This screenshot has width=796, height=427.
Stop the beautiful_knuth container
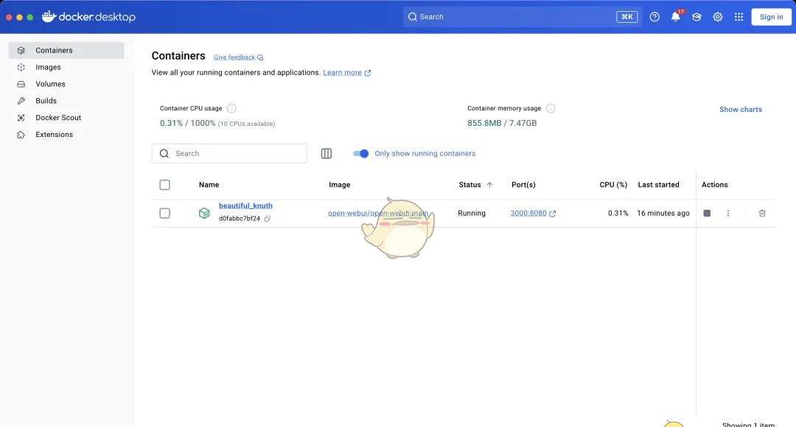[707, 213]
